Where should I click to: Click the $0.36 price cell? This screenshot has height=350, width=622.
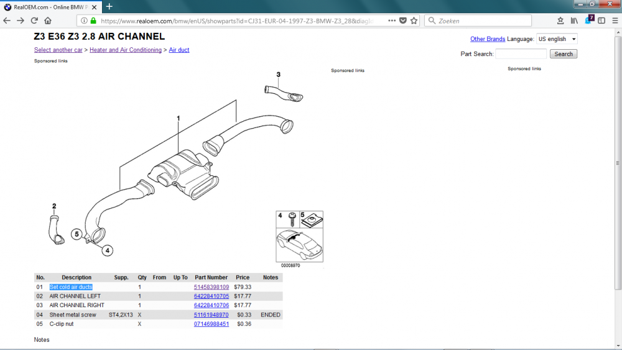point(244,324)
